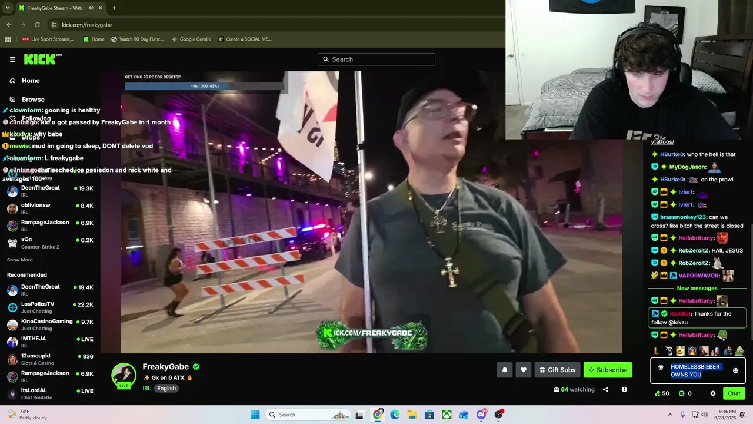Jump to New messages in chat
753x424 pixels.
(697, 288)
